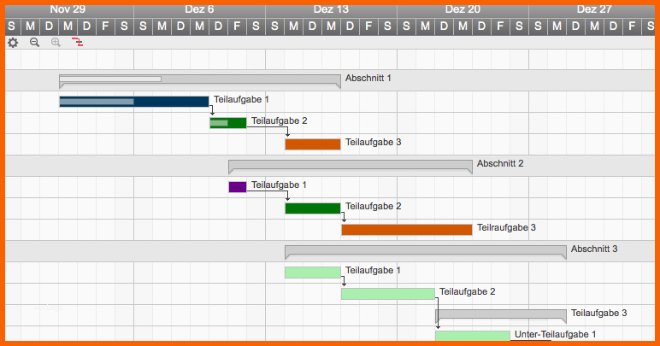Select light green Teilaufgabe 2 bar in Abschnitt 3
Viewport: 660px width, 346px height.
click(x=387, y=293)
